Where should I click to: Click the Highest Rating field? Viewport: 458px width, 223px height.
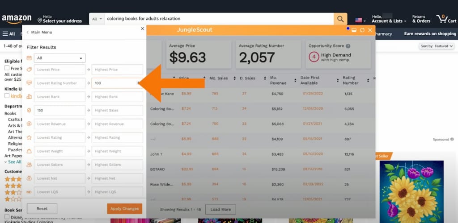[x=117, y=137]
